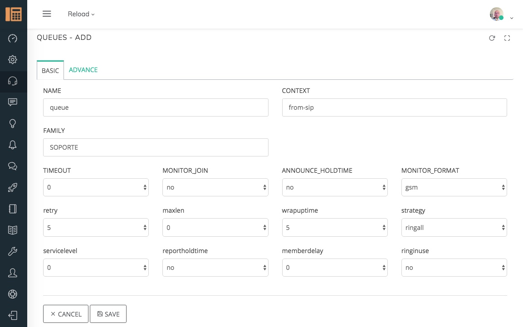Expand the MONITOR_FORMAT dropdown showing gsm
The image size is (523, 327).
coord(454,187)
